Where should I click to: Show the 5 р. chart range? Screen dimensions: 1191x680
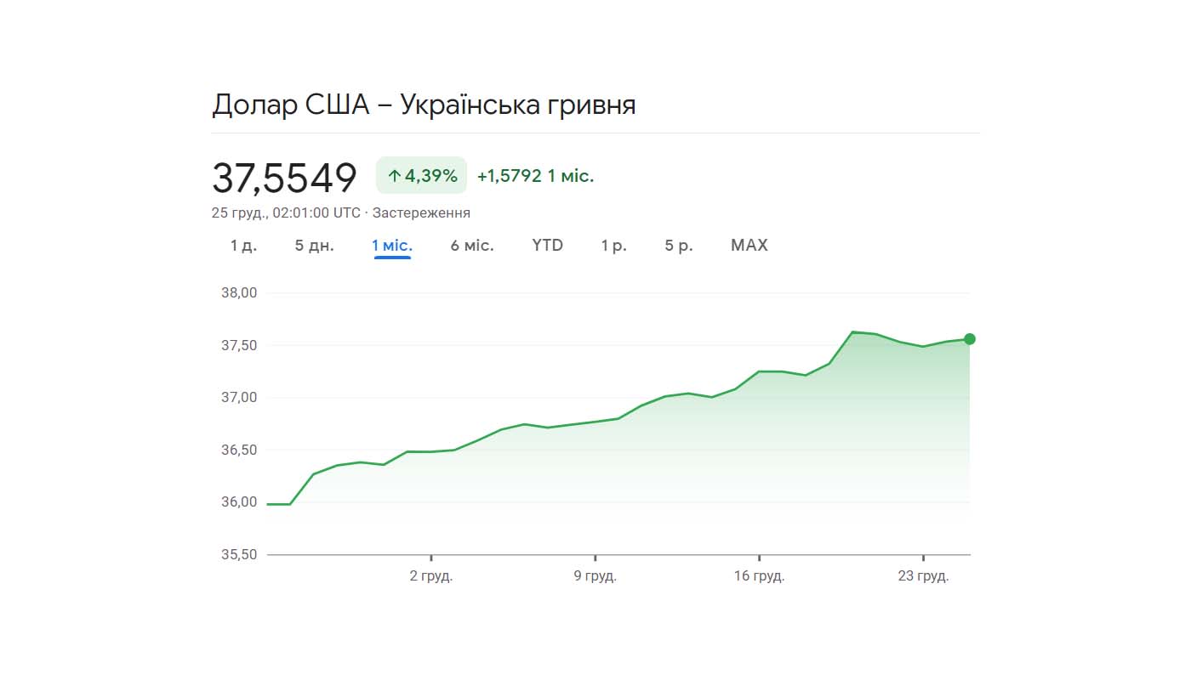[679, 246]
